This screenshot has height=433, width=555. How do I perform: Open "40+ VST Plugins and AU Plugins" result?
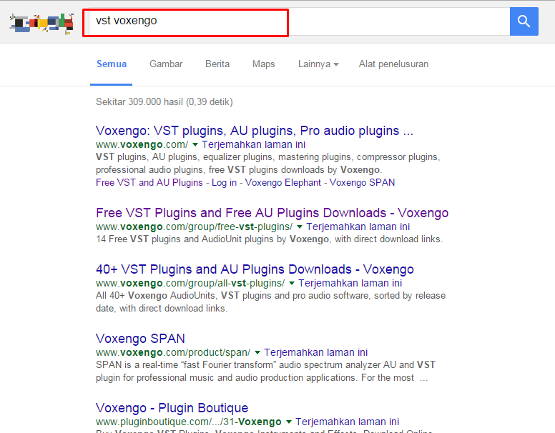coord(255,269)
